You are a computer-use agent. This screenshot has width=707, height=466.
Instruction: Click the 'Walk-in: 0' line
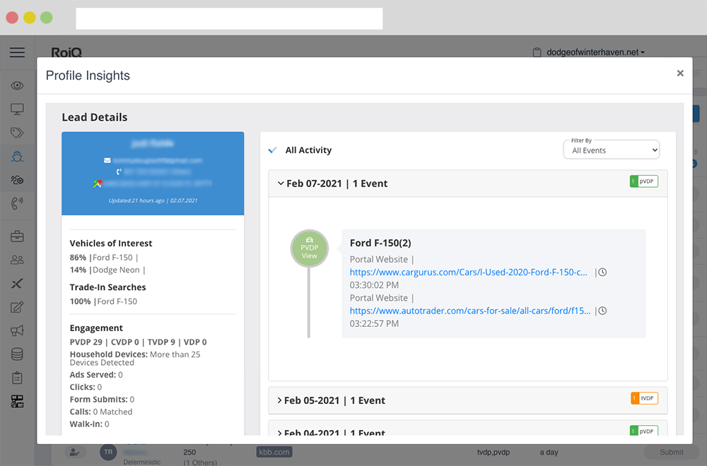click(89, 424)
